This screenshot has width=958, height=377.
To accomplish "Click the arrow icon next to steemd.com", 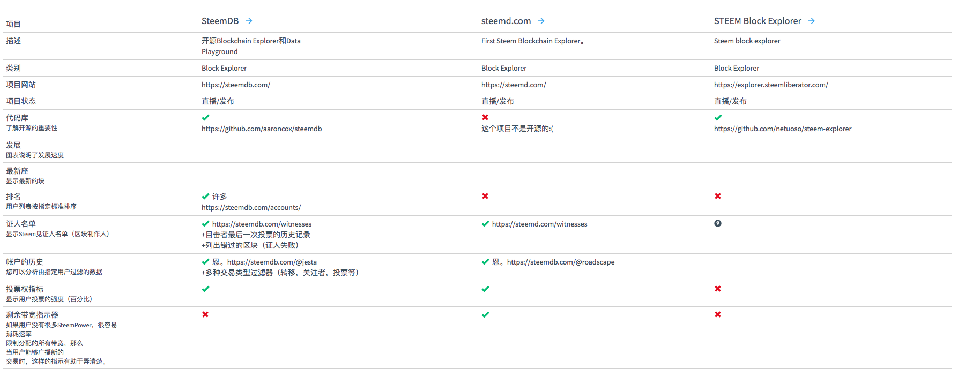I will [541, 21].
